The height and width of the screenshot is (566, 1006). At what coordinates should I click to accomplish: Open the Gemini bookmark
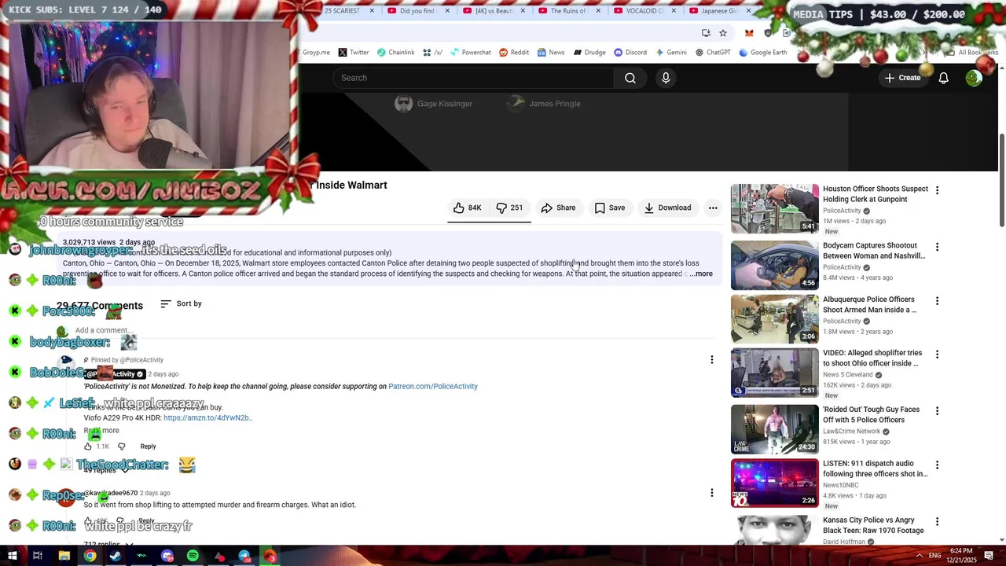click(670, 53)
